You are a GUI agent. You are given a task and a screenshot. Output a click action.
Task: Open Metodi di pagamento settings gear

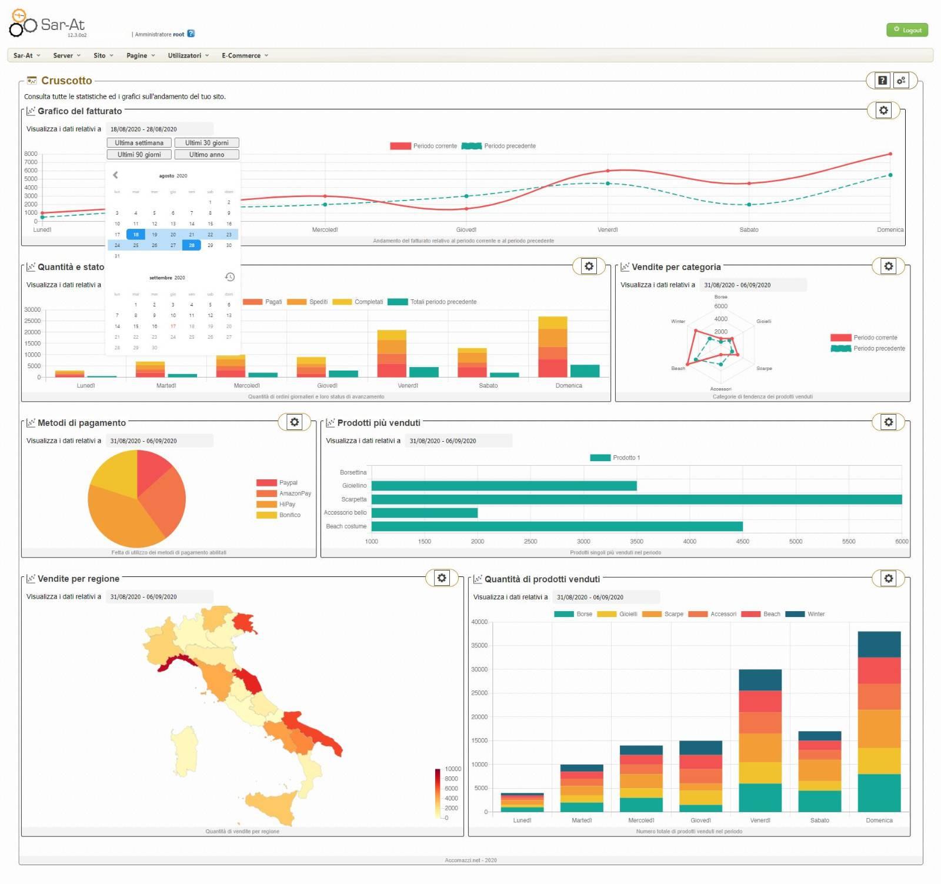pyautogui.click(x=294, y=422)
